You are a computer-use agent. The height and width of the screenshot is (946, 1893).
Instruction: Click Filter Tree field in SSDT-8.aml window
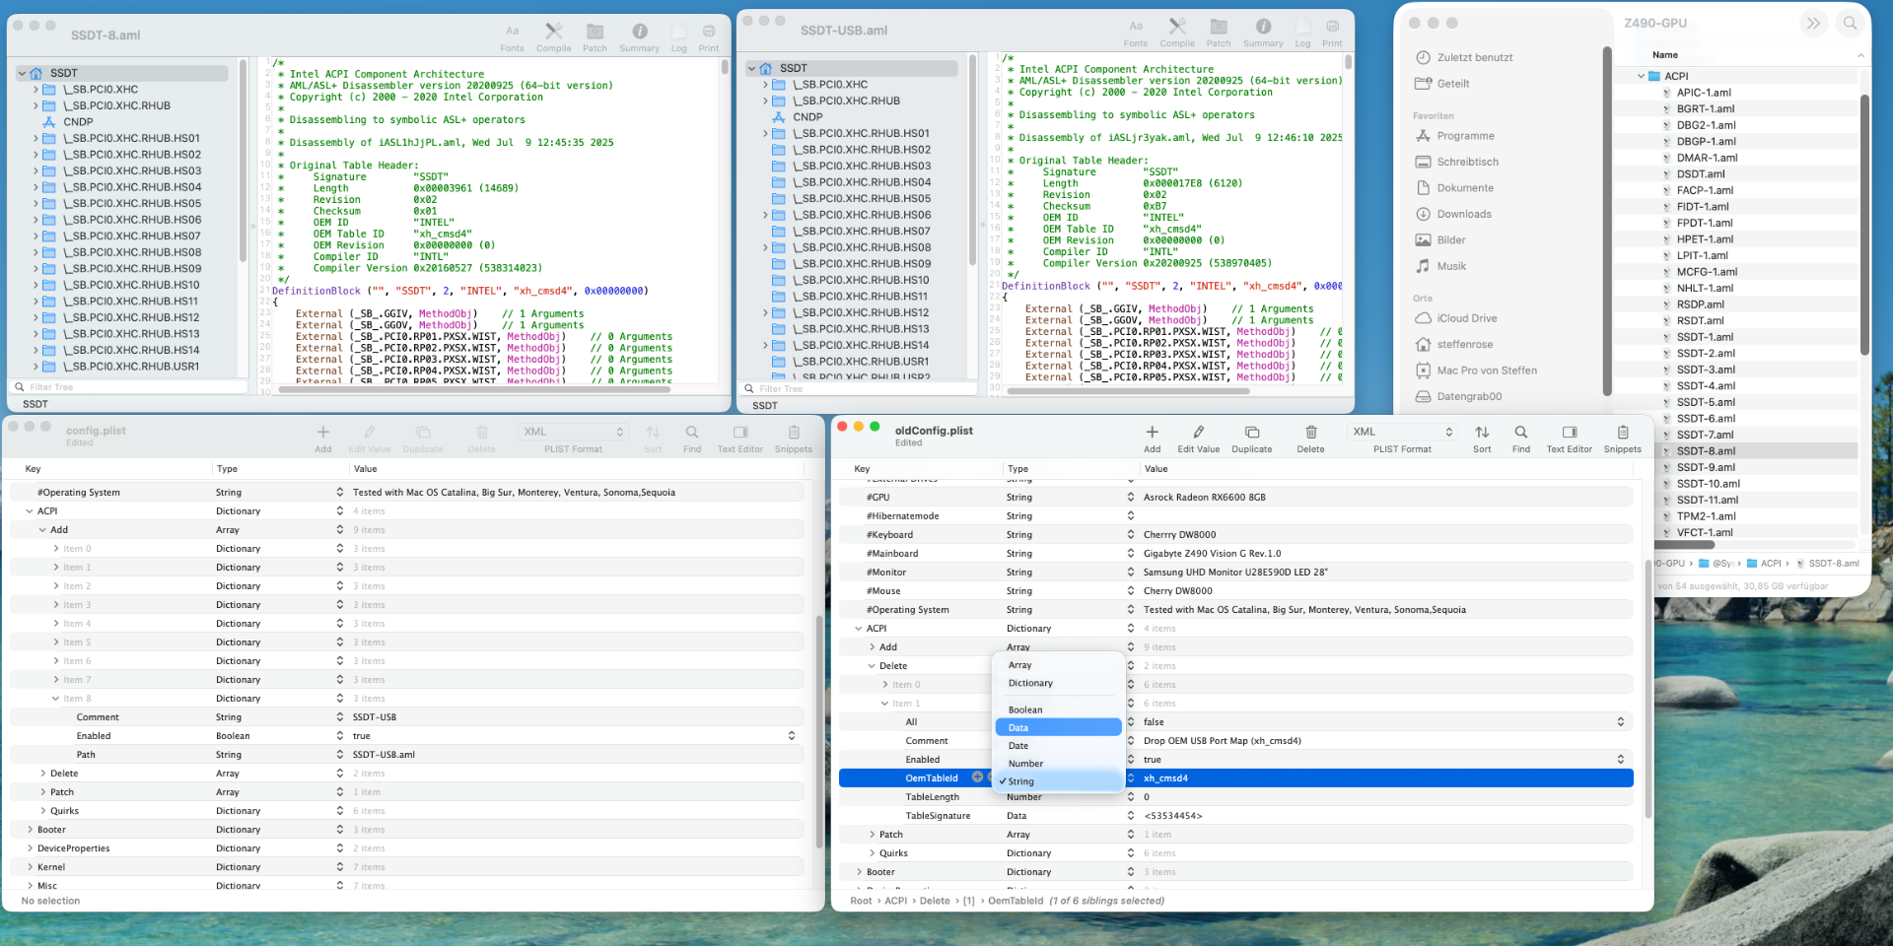[128, 387]
